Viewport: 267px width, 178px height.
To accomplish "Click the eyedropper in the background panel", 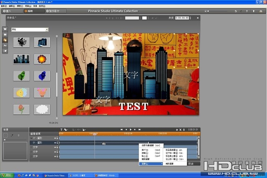I will point(12,135).
